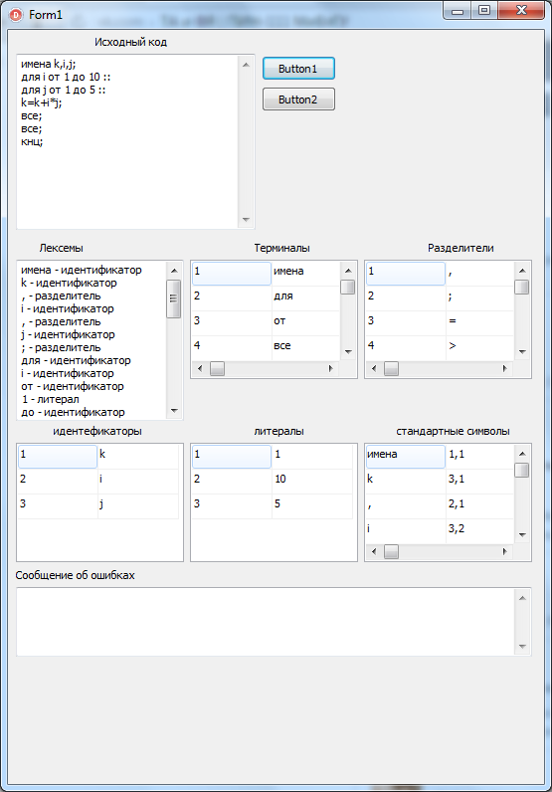Click Button2

click(298, 99)
